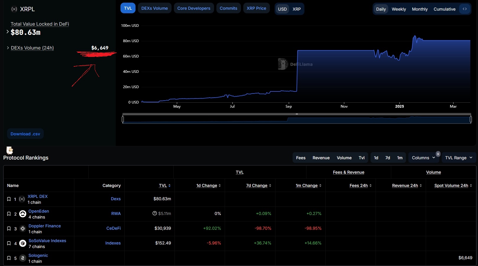The height and width of the screenshot is (266, 478).
Task: Show Tvl columns in rankings
Action: coord(362,158)
